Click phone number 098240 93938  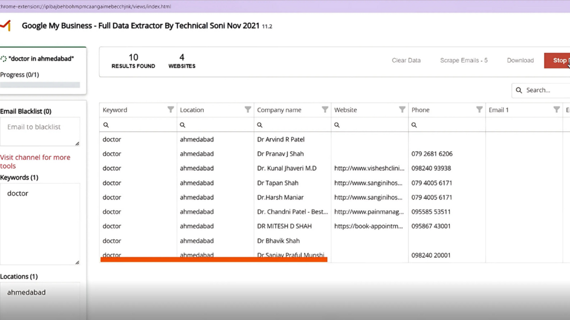[431, 168]
